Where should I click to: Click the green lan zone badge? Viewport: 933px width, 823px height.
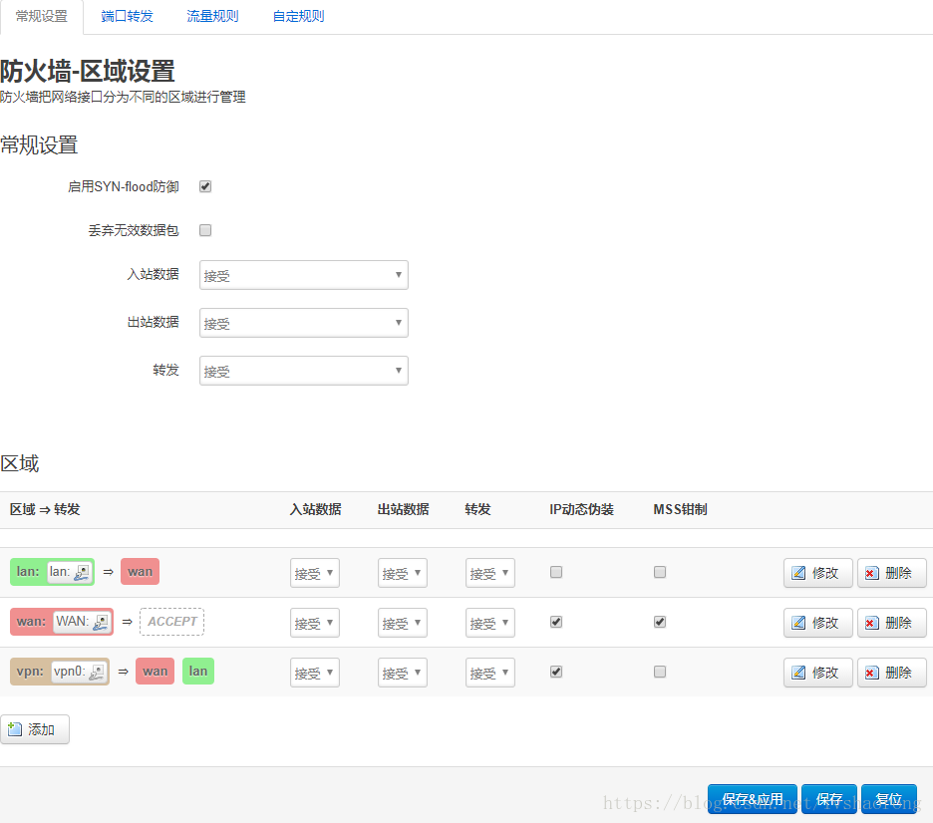coord(53,572)
